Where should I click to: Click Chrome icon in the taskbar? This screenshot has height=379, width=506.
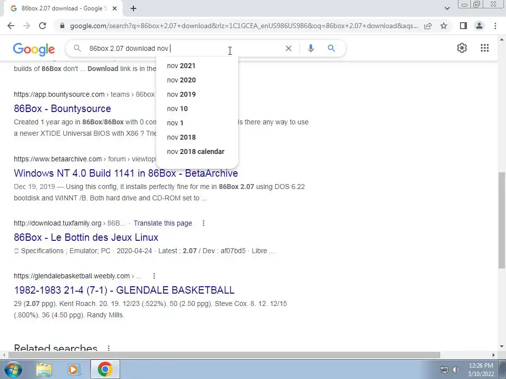tap(105, 369)
